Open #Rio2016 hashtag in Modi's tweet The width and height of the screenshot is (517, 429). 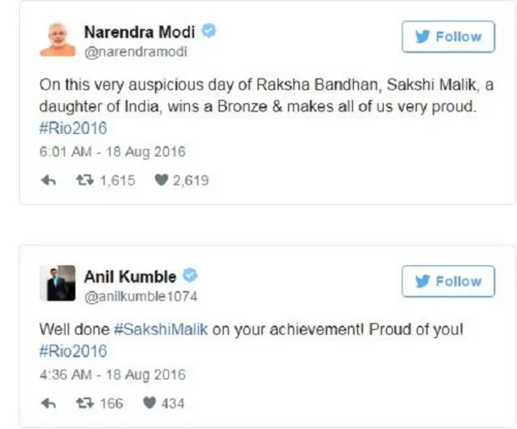[x=73, y=128]
